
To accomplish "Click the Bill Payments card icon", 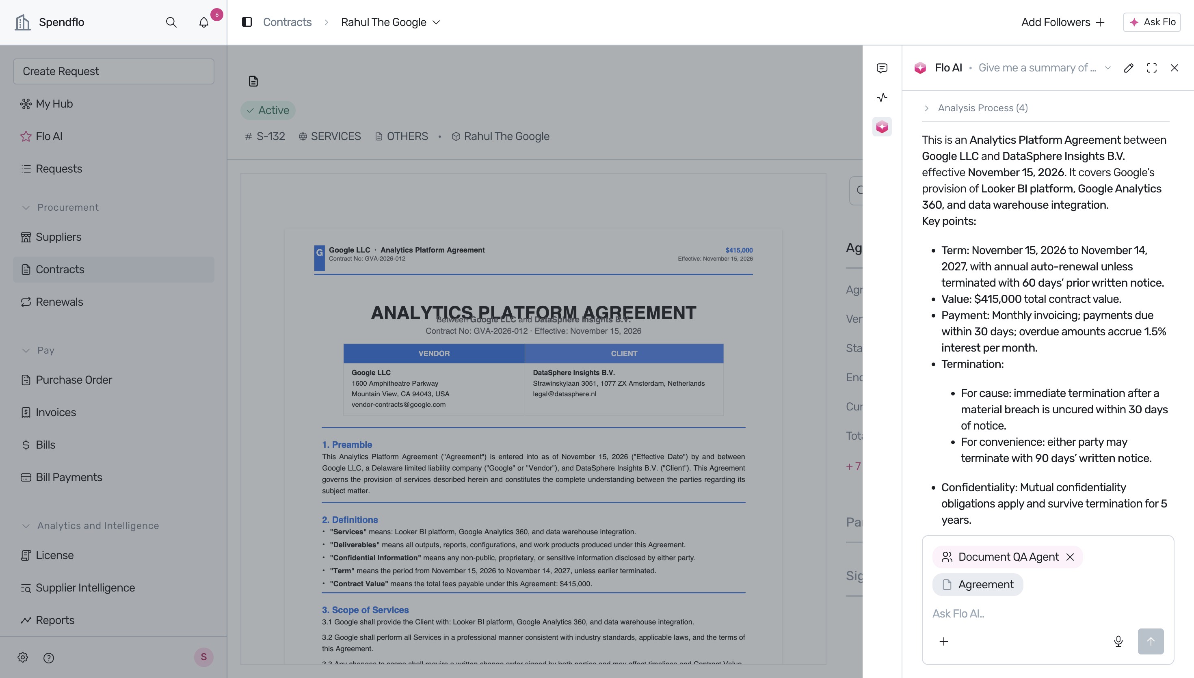I will (26, 477).
